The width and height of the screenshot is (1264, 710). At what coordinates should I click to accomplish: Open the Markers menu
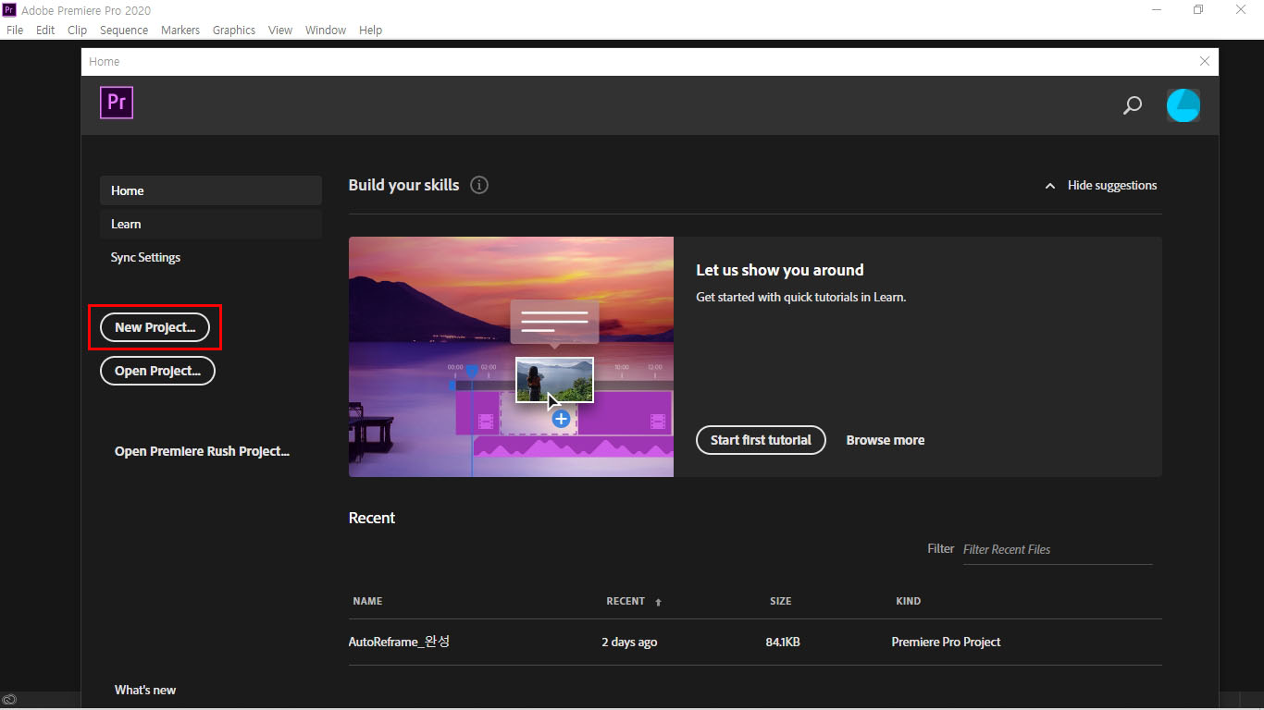tap(180, 30)
